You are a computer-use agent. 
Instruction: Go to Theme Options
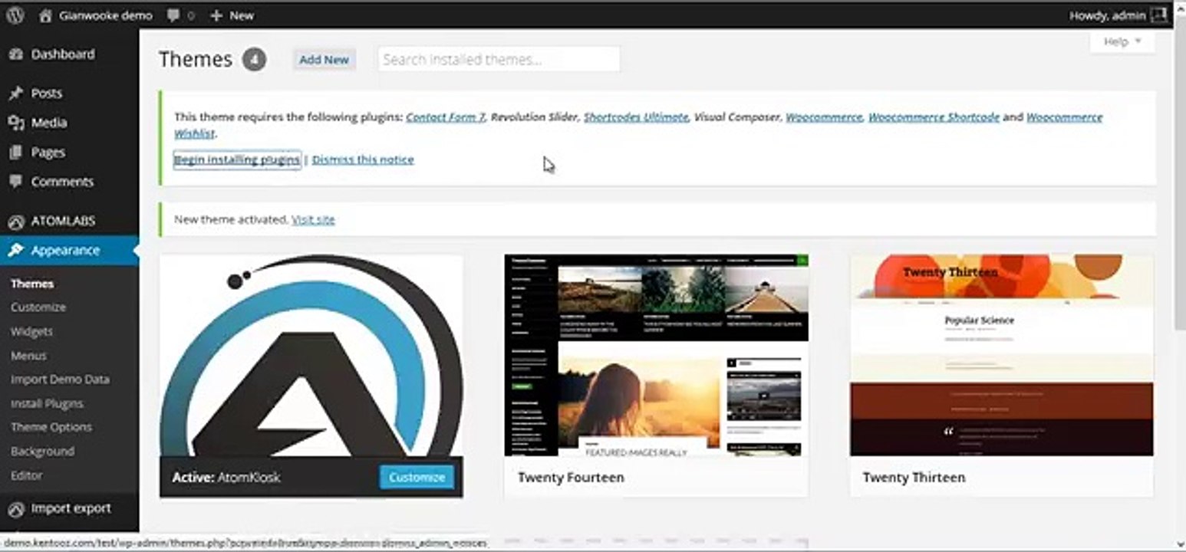tap(51, 427)
